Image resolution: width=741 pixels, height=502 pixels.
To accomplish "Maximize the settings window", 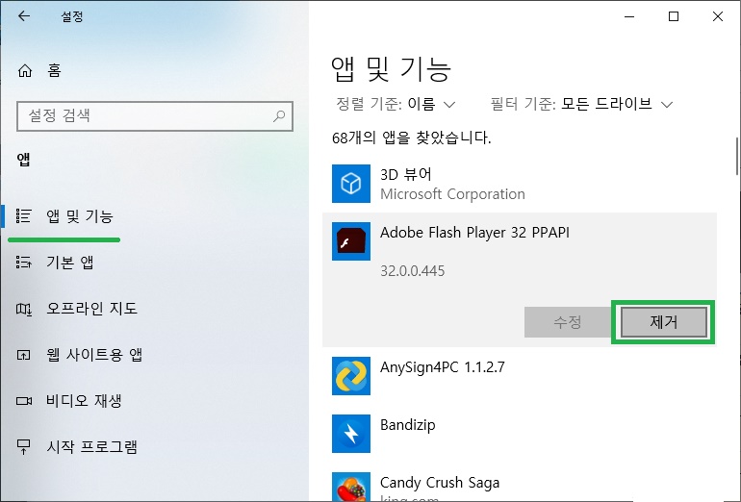I will 674,16.
